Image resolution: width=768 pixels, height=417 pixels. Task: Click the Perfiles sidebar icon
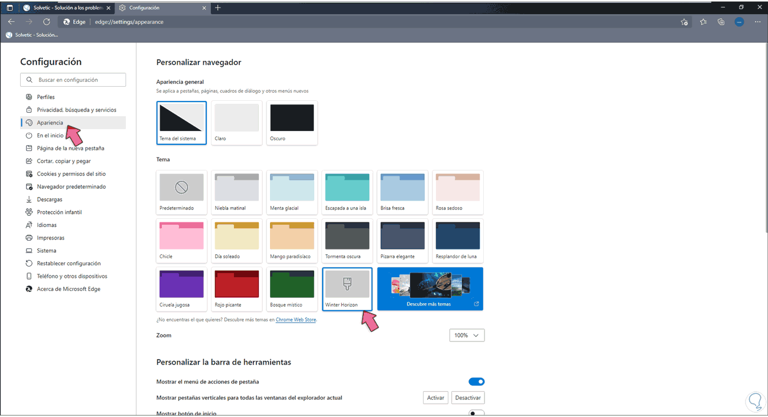(29, 97)
